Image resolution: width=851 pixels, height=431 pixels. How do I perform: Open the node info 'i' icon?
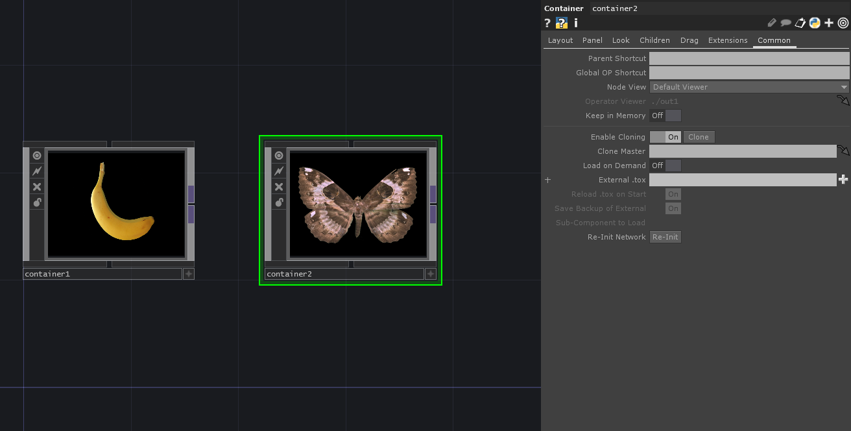pyautogui.click(x=575, y=23)
